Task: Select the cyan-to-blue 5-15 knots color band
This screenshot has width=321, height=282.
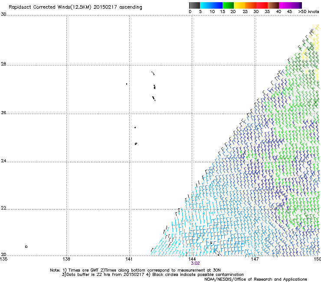Action: (211, 5)
